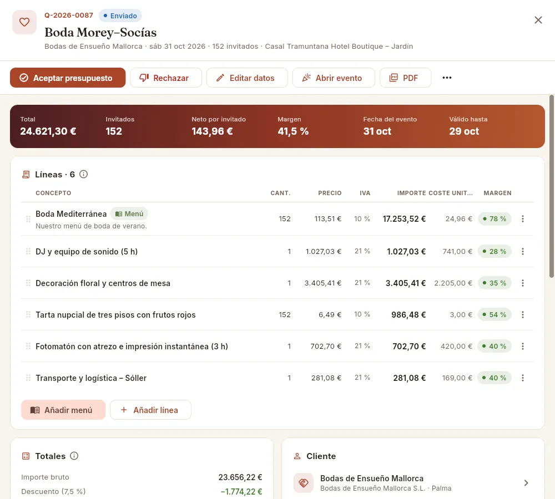Grab the drag handle of Boda Mediterránea row
This screenshot has width=555, height=499.
pyautogui.click(x=28, y=219)
